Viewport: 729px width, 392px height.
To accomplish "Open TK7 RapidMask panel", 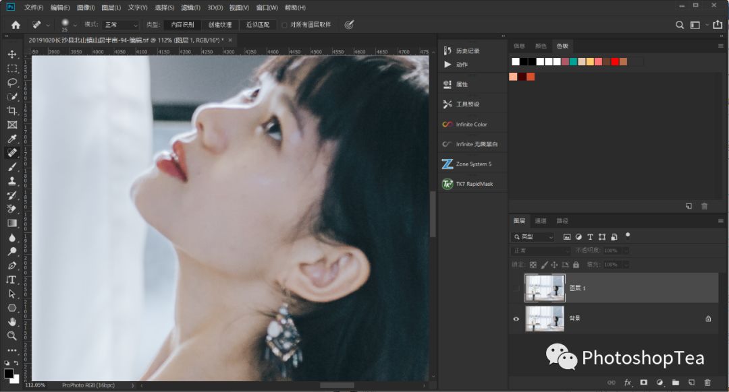I will point(473,184).
